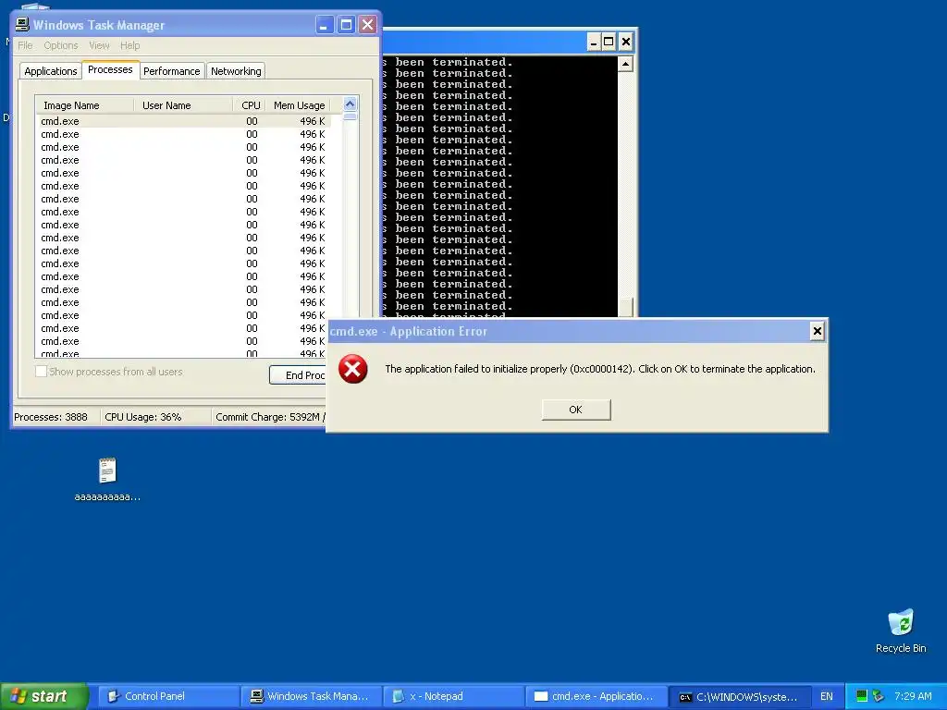Switch to Control Panel taskbar button
This screenshot has width=947, height=710.
coord(168,696)
